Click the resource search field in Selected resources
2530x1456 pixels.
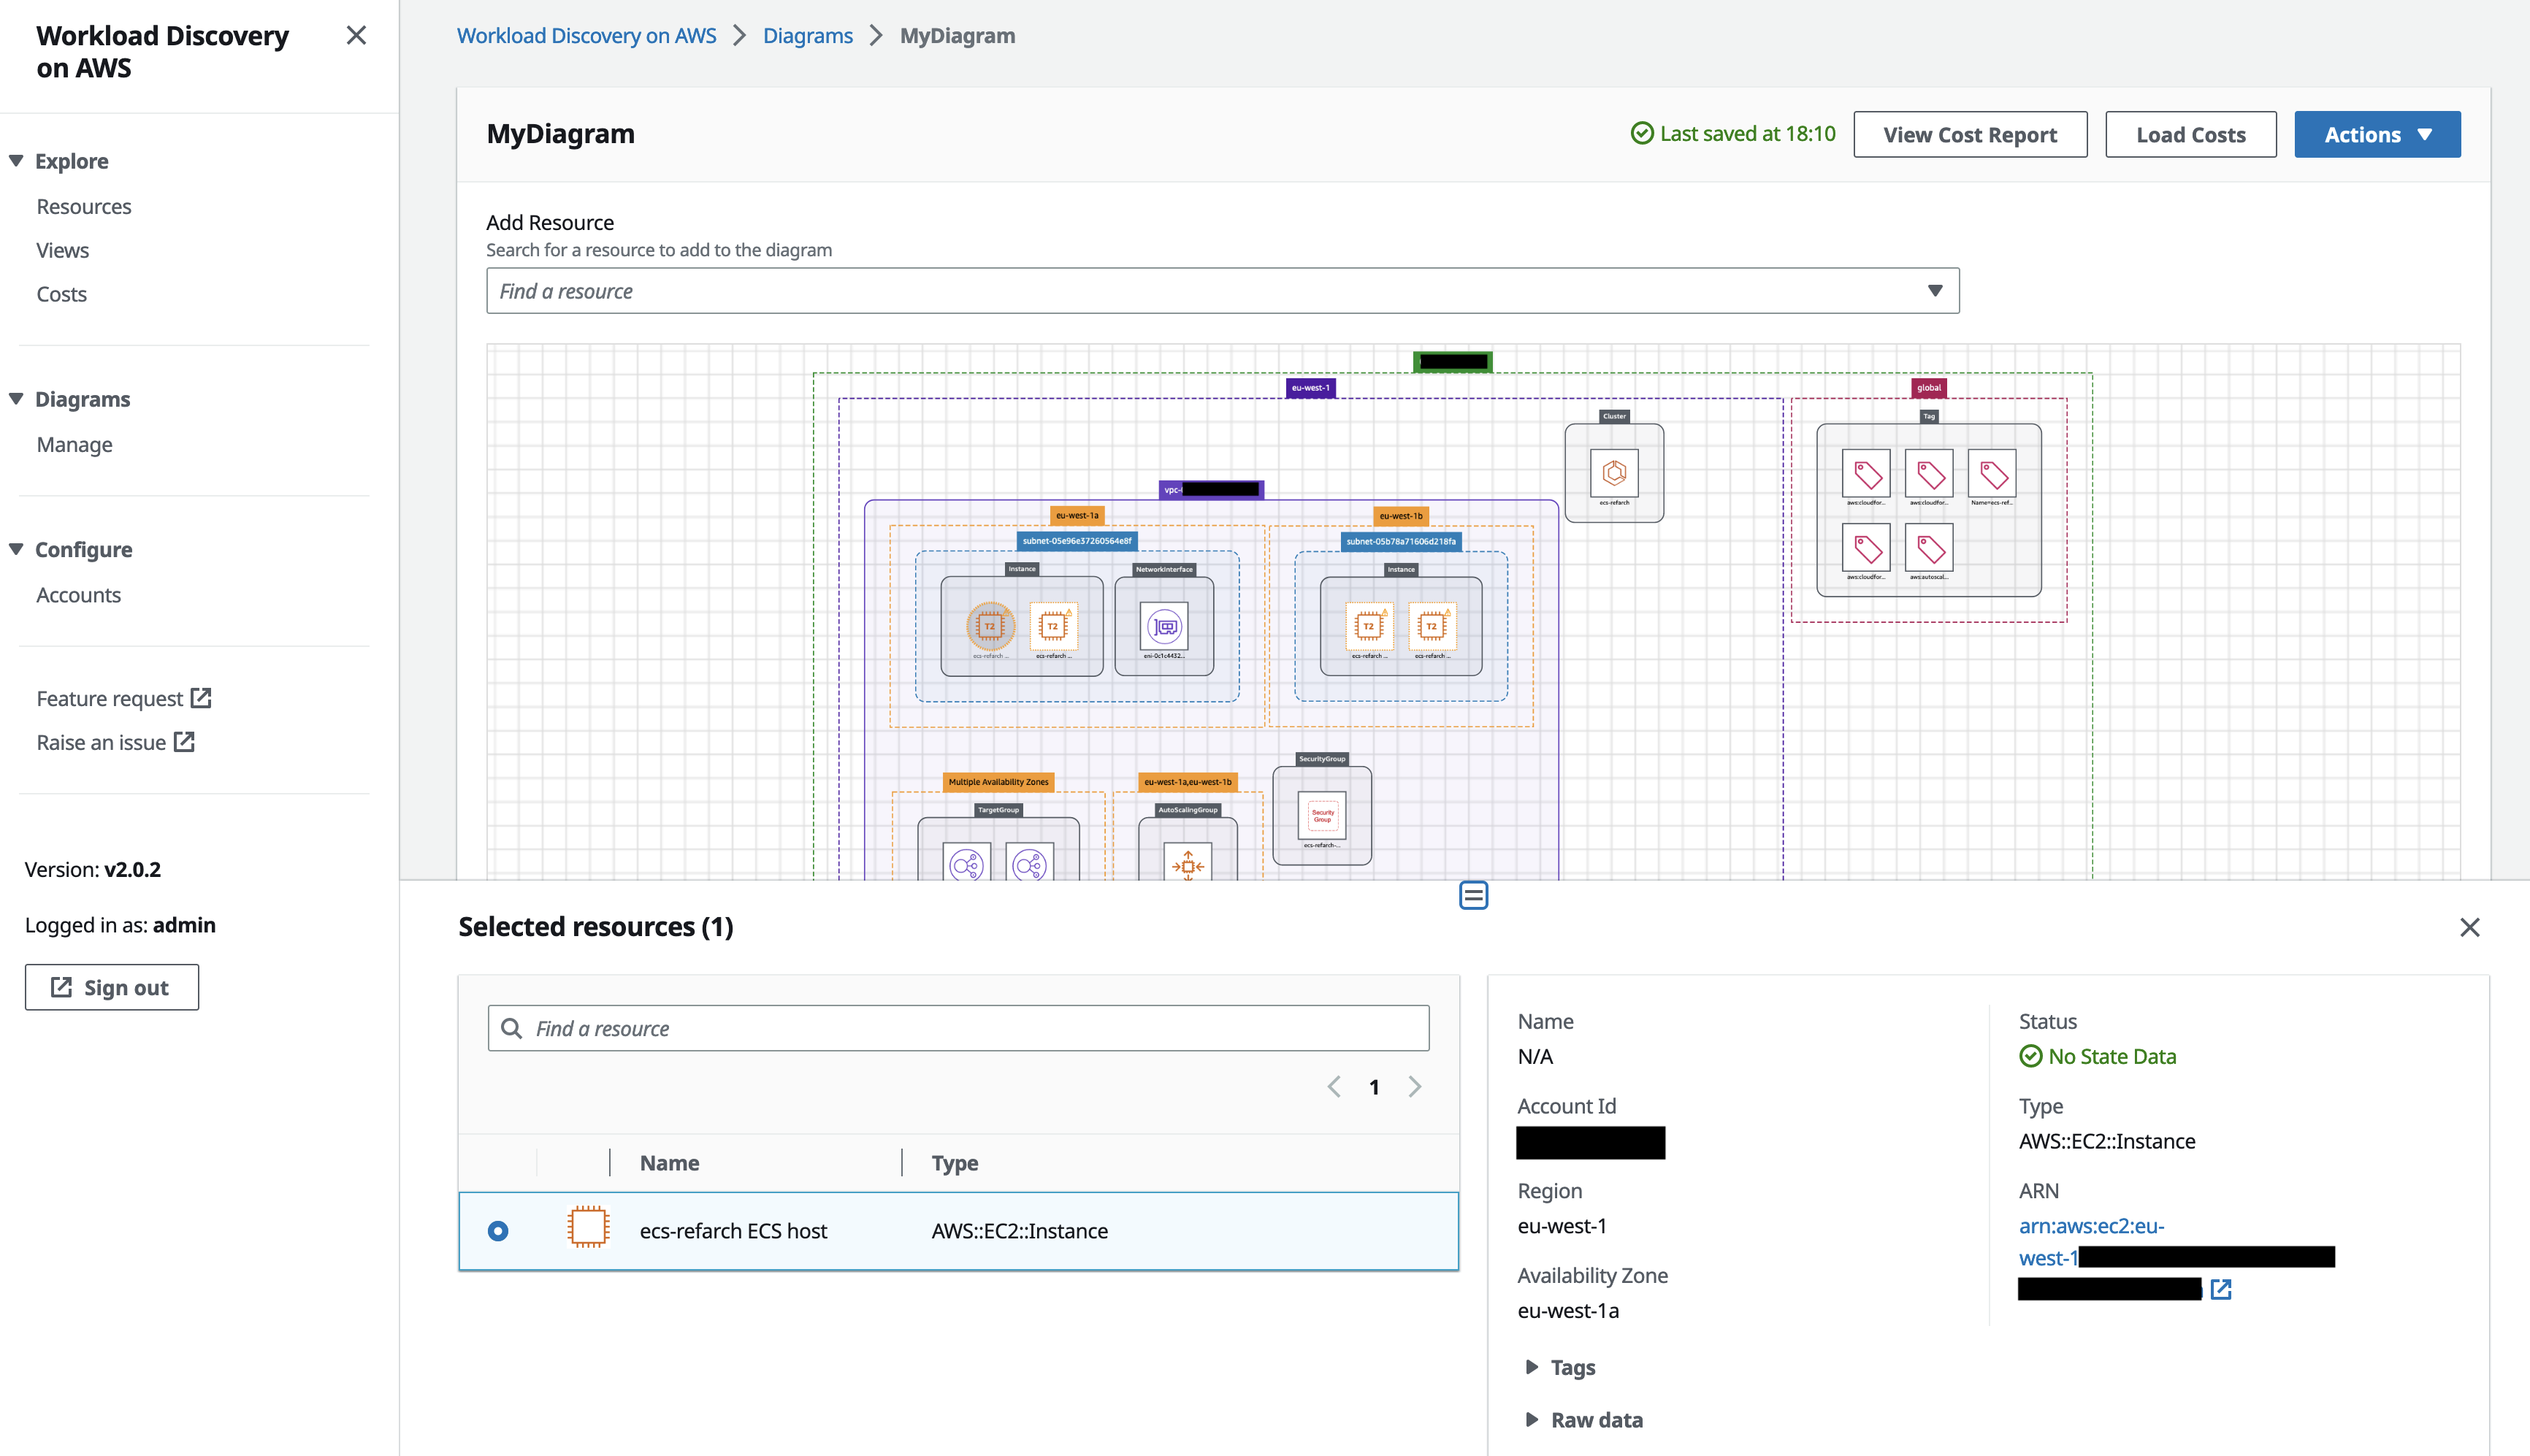click(x=957, y=1027)
